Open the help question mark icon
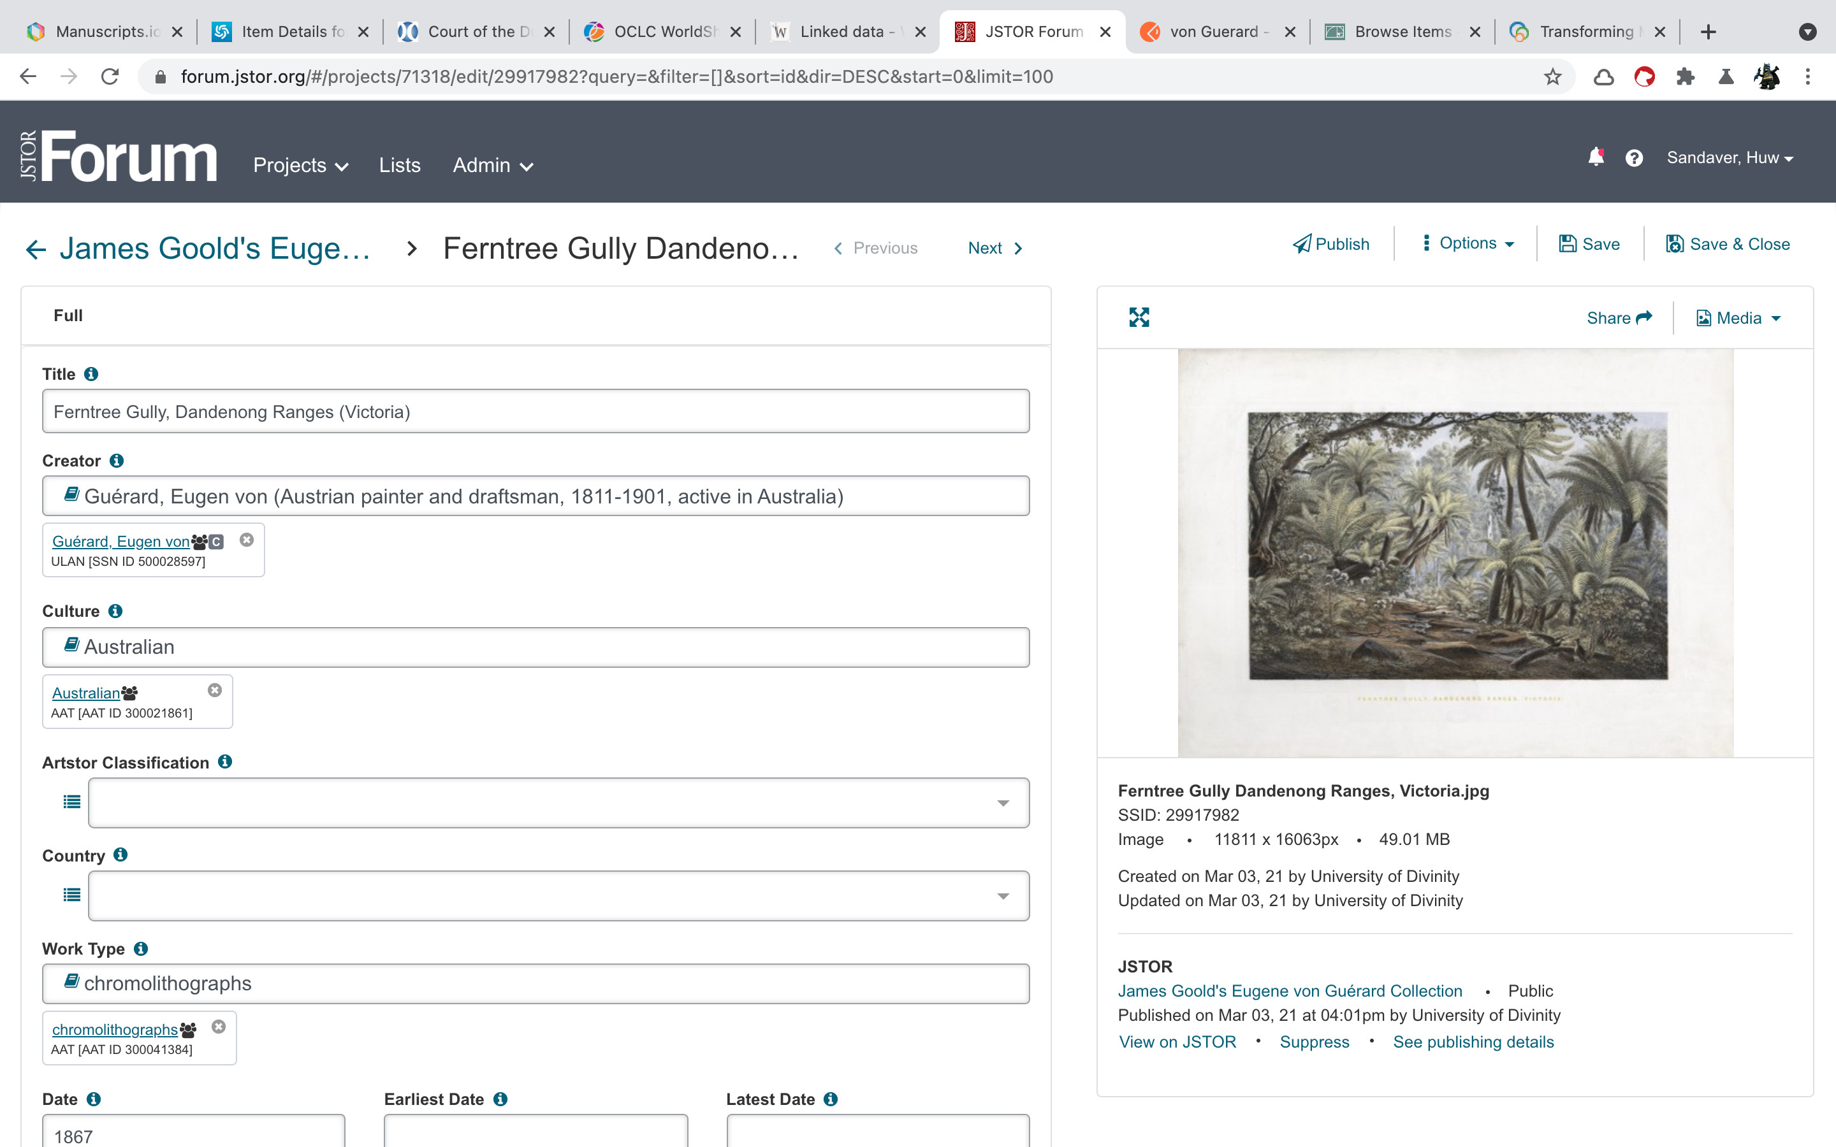The image size is (1836, 1147). pyautogui.click(x=1633, y=158)
